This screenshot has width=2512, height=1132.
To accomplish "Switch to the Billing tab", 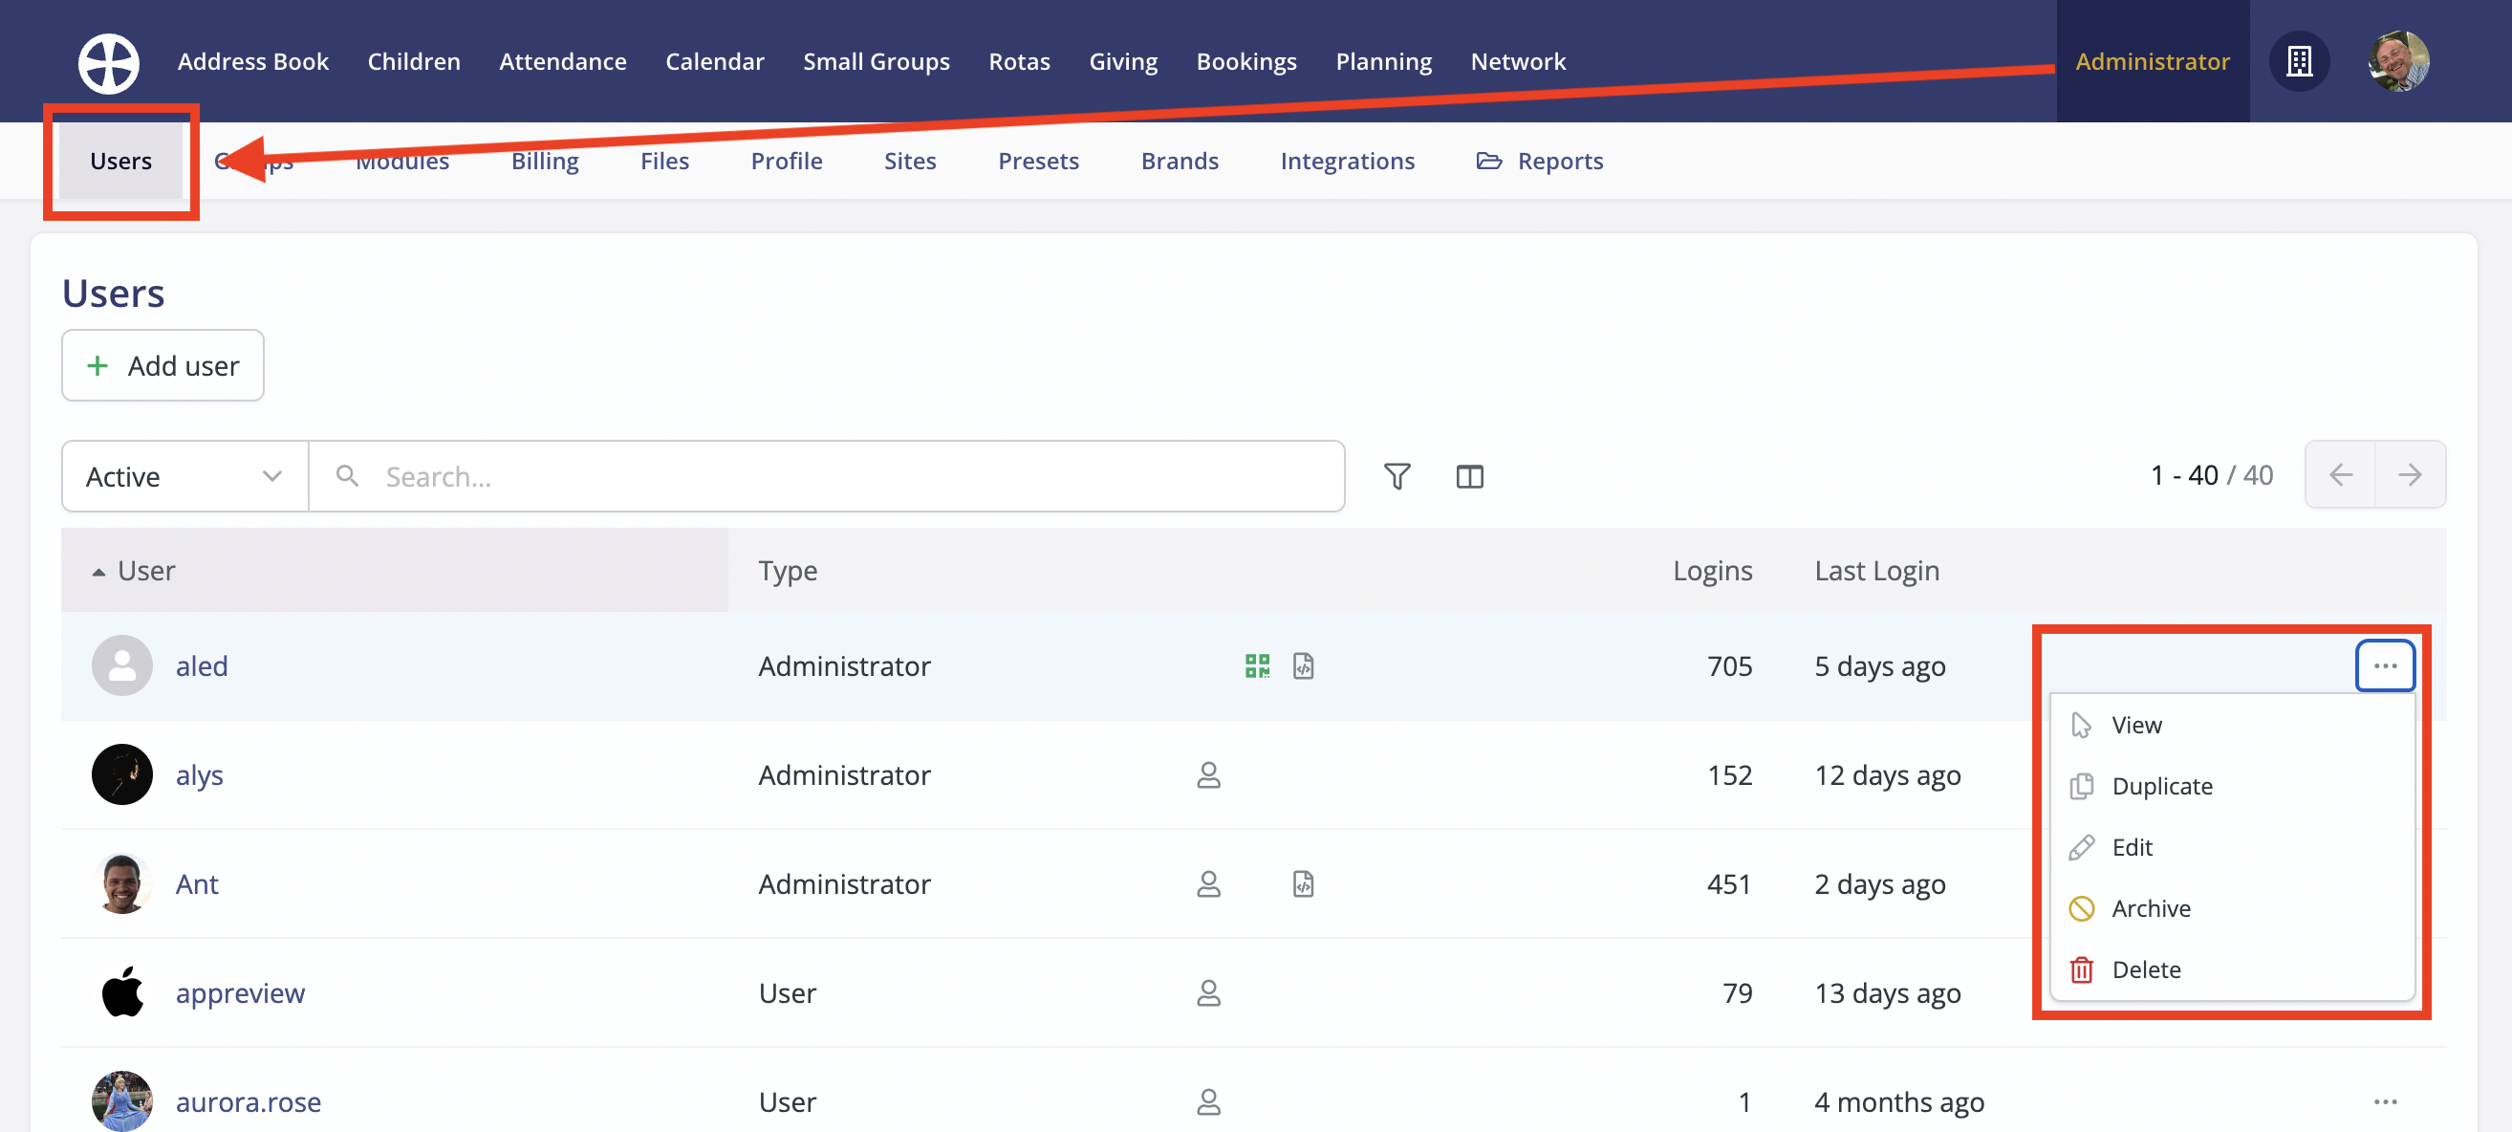I will click(x=544, y=161).
